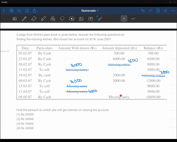
Task: Open search with the magnifier icon
Action: click(x=19, y=11)
